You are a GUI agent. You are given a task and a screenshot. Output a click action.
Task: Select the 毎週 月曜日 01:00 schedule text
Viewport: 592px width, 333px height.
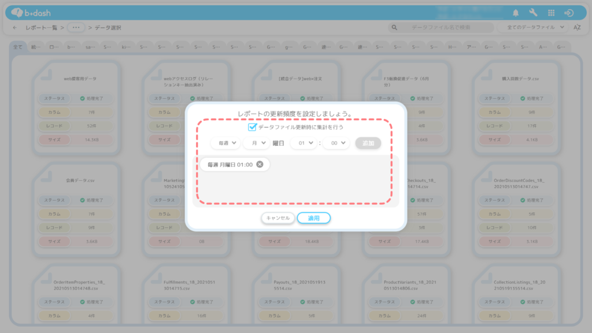point(230,165)
